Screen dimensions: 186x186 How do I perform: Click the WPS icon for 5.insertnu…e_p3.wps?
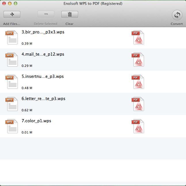click(11, 82)
